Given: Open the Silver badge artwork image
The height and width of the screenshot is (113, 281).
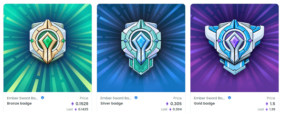Looking at the screenshot, I should [x=141, y=48].
